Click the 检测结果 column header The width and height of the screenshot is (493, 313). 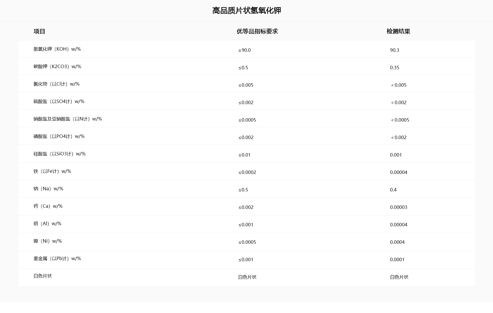pos(398,31)
